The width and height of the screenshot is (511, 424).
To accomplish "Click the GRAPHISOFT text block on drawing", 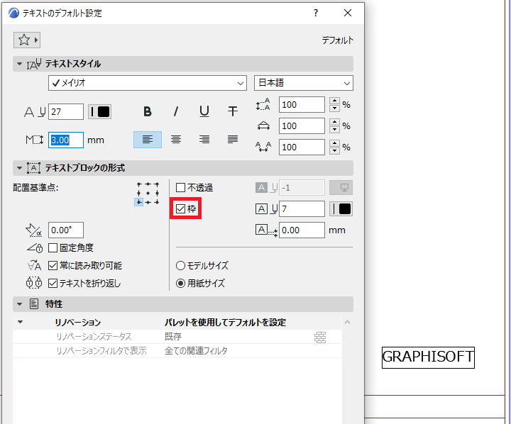I will [428, 357].
